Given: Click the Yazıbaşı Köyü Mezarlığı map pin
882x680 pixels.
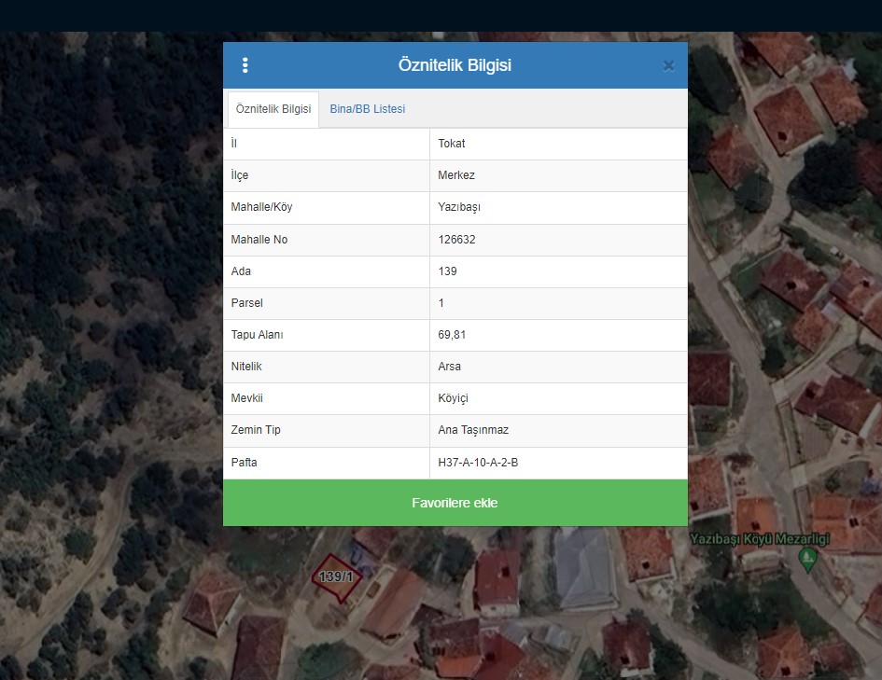Looking at the screenshot, I should coord(808,559).
